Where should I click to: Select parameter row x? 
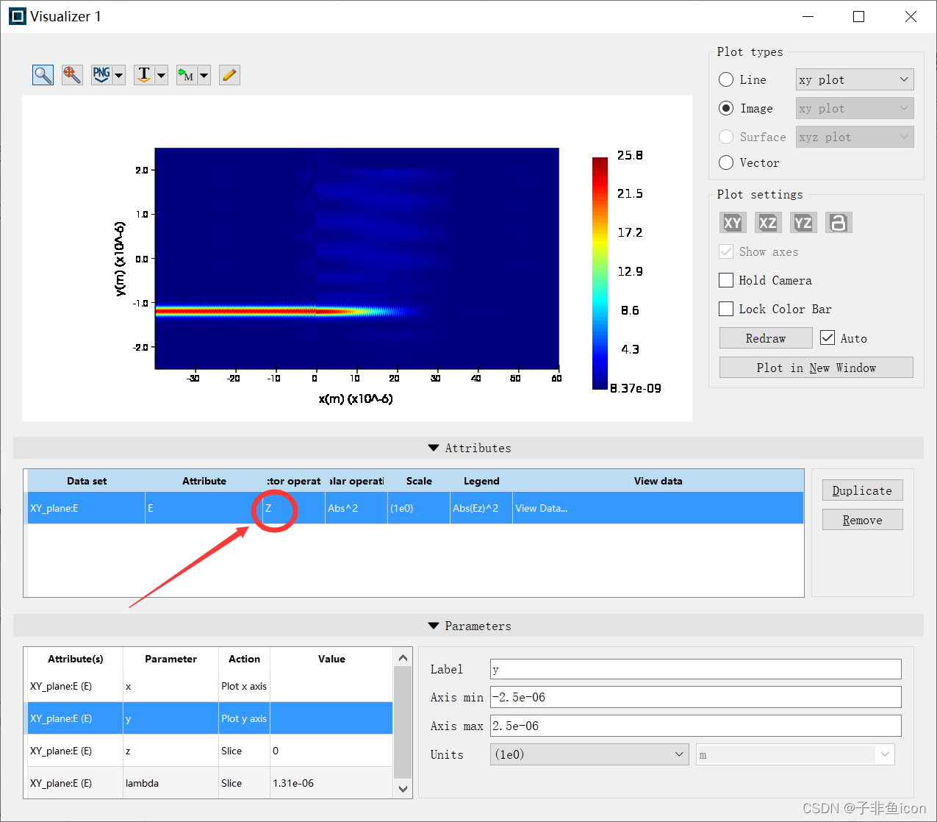(x=209, y=686)
